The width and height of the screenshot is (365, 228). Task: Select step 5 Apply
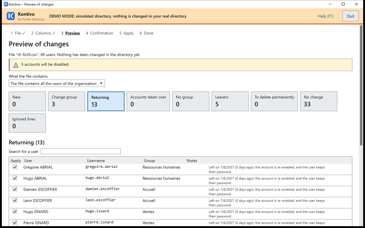click(126, 33)
